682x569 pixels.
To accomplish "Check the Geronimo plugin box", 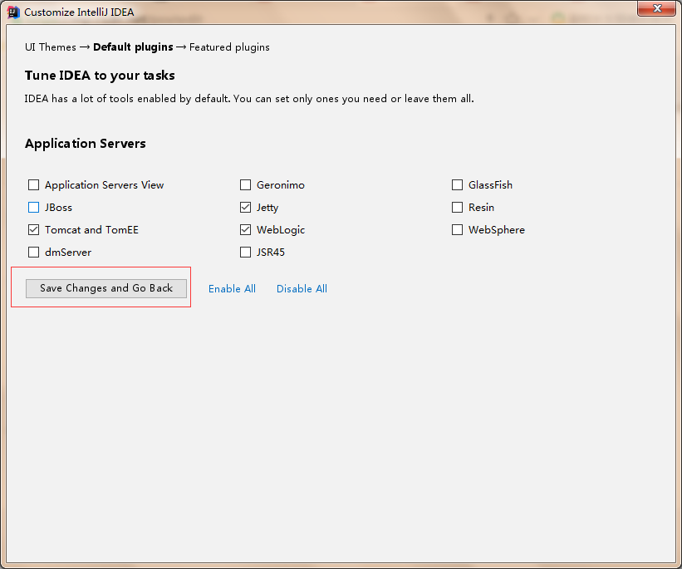I will pos(245,185).
